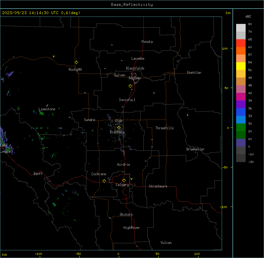Click the Innisfail label
This screenshot has height=258, width=264.
pyautogui.click(x=127, y=100)
